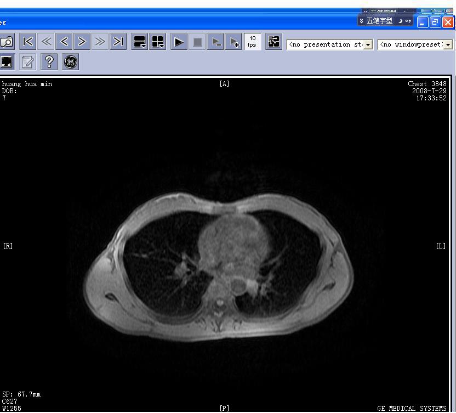The height and width of the screenshot is (413, 456).
Task: Click the film strip view icon
Action: click(7, 61)
